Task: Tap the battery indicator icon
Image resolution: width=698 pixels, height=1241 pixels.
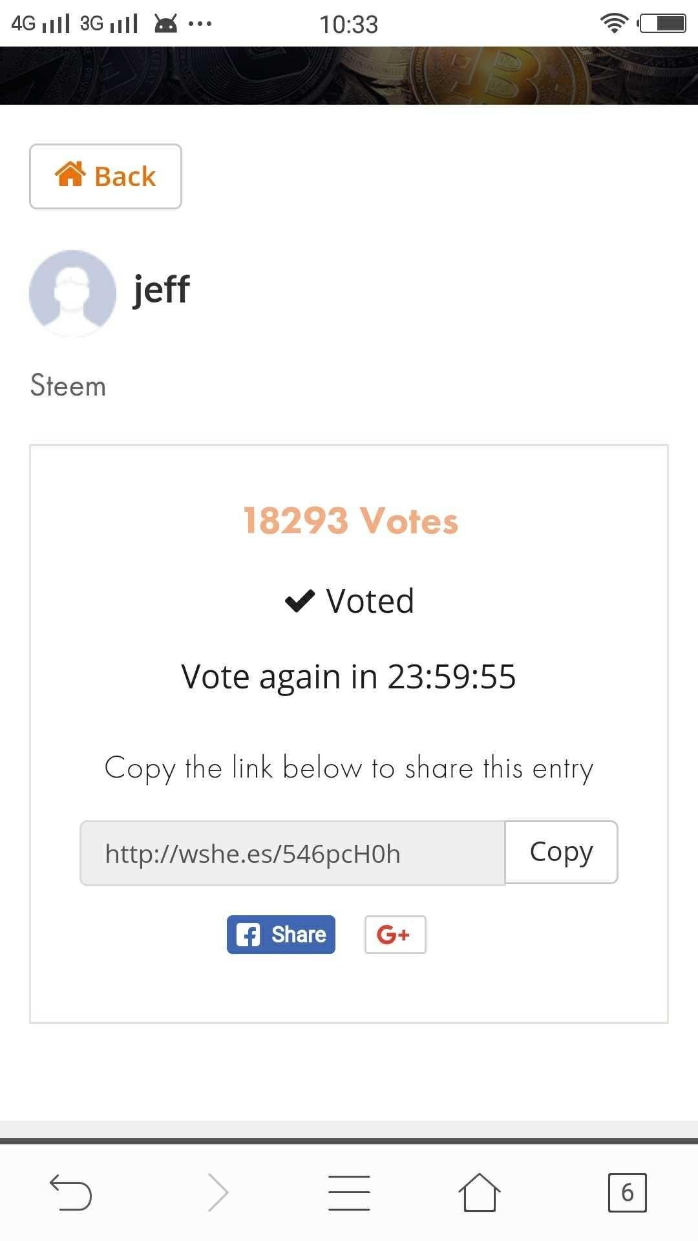Action: [662, 23]
